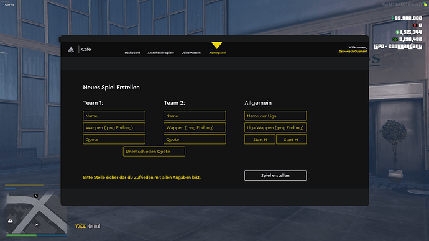Click the house icon on minimap
Viewport: 429px width, 241px height.
coord(11,221)
